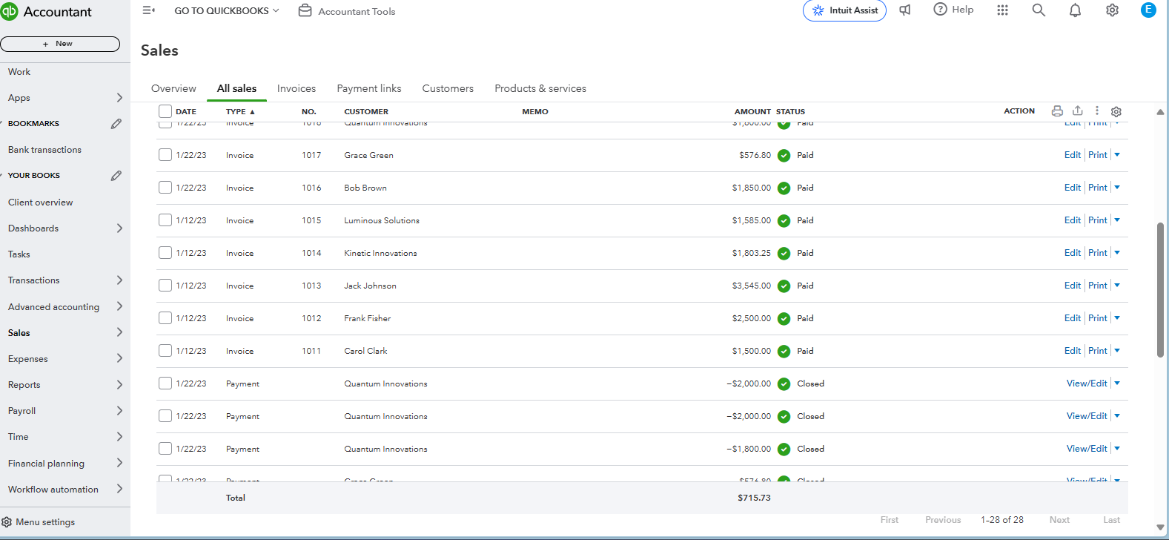This screenshot has height=540, width=1169.
Task: Open the Help menu
Action: 953,10
